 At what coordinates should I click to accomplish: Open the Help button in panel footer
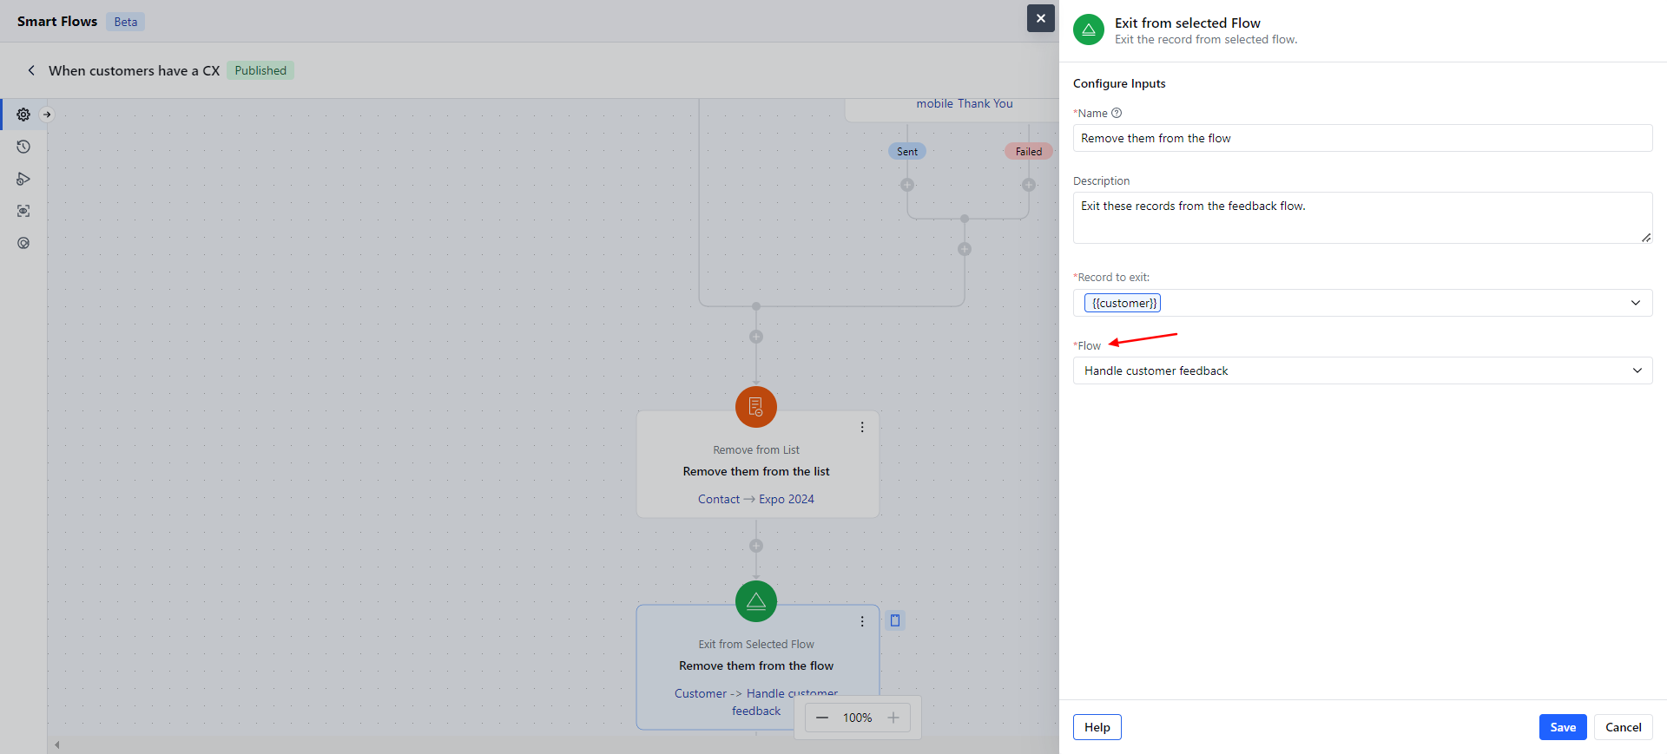pyautogui.click(x=1097, y=727)
